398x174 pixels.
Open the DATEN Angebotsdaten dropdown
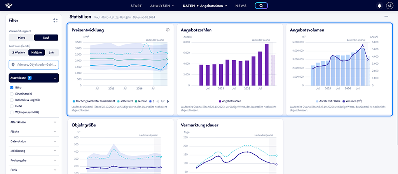pos(204,5)
